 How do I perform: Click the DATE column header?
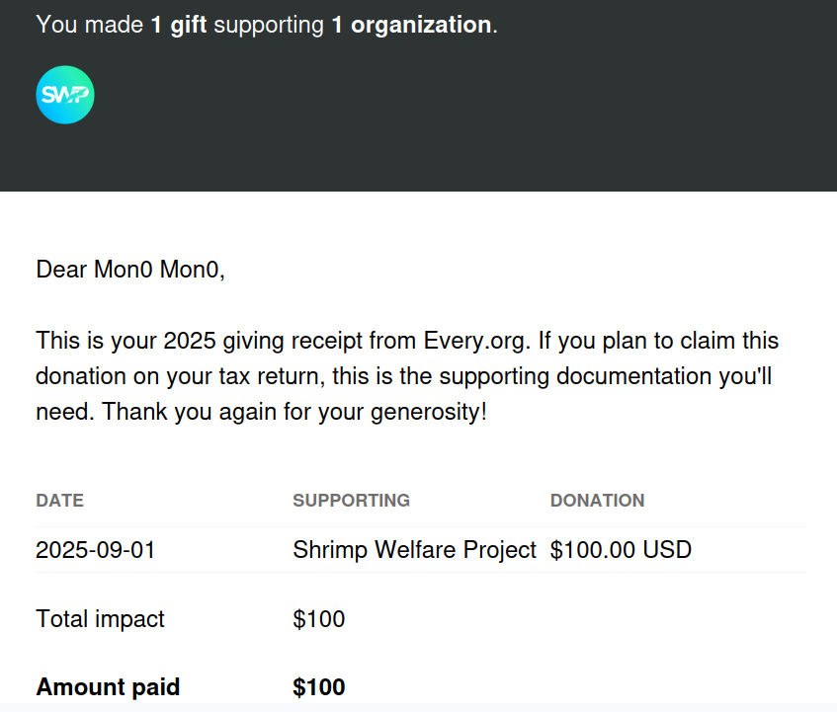59,501
